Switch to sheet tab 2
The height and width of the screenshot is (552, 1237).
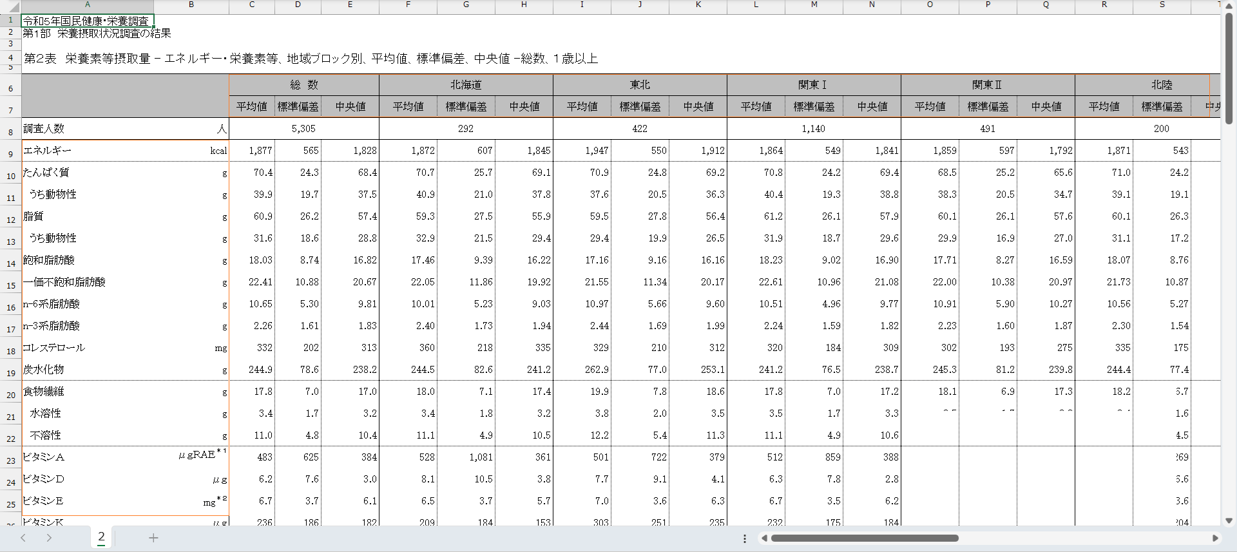[x=101, y=537]
